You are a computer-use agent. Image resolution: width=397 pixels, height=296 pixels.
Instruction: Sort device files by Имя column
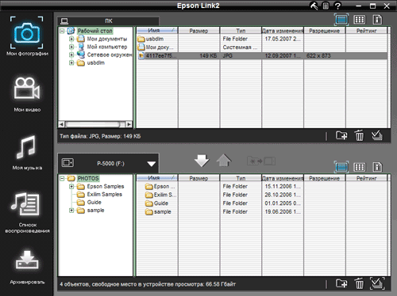157,178
